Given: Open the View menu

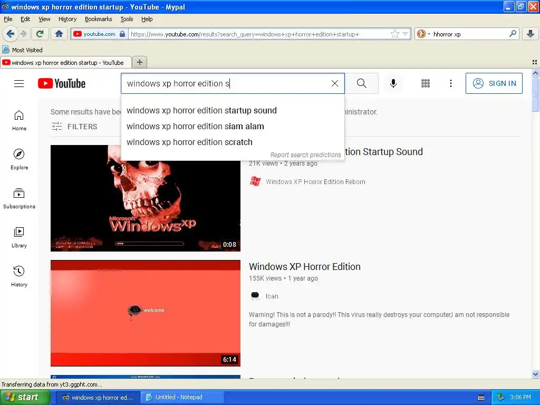Looking at the screenshot, I should tap(44, 19).
